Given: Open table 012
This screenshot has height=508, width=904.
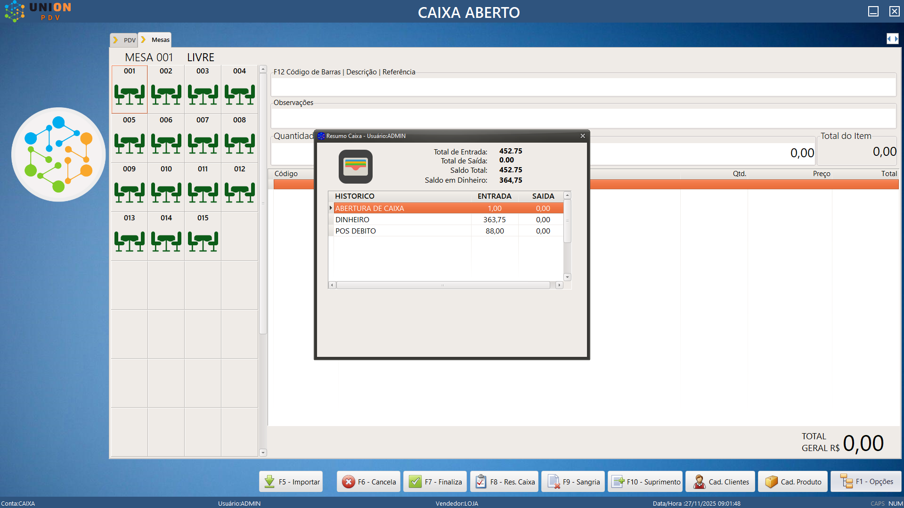Looking at the screenshot, I should (239, 192).
